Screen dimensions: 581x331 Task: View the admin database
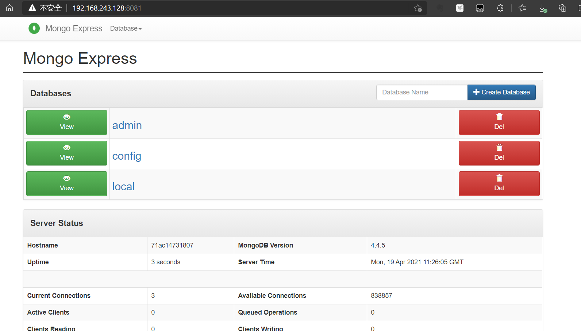[67, 122]
